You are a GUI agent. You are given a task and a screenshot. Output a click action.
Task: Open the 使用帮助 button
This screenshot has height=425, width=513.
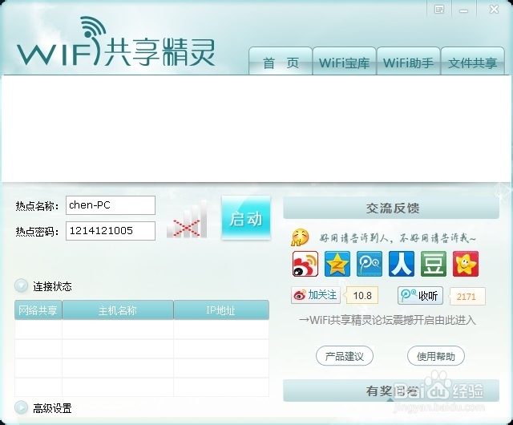click(436, 356)
